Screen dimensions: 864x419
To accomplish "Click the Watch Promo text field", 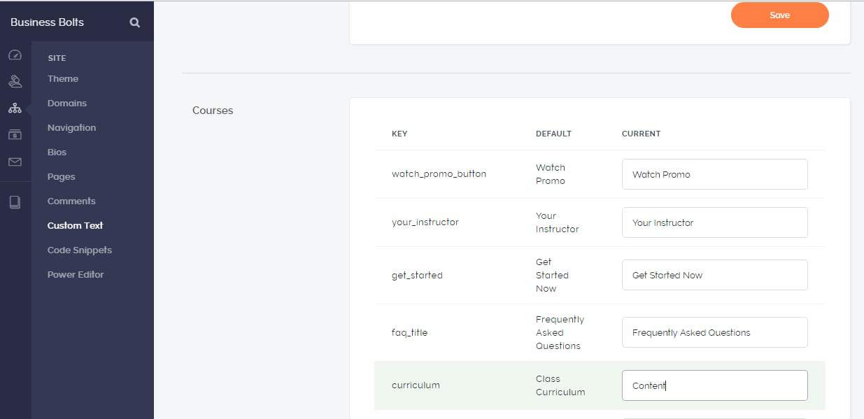I will pos(714,174).
